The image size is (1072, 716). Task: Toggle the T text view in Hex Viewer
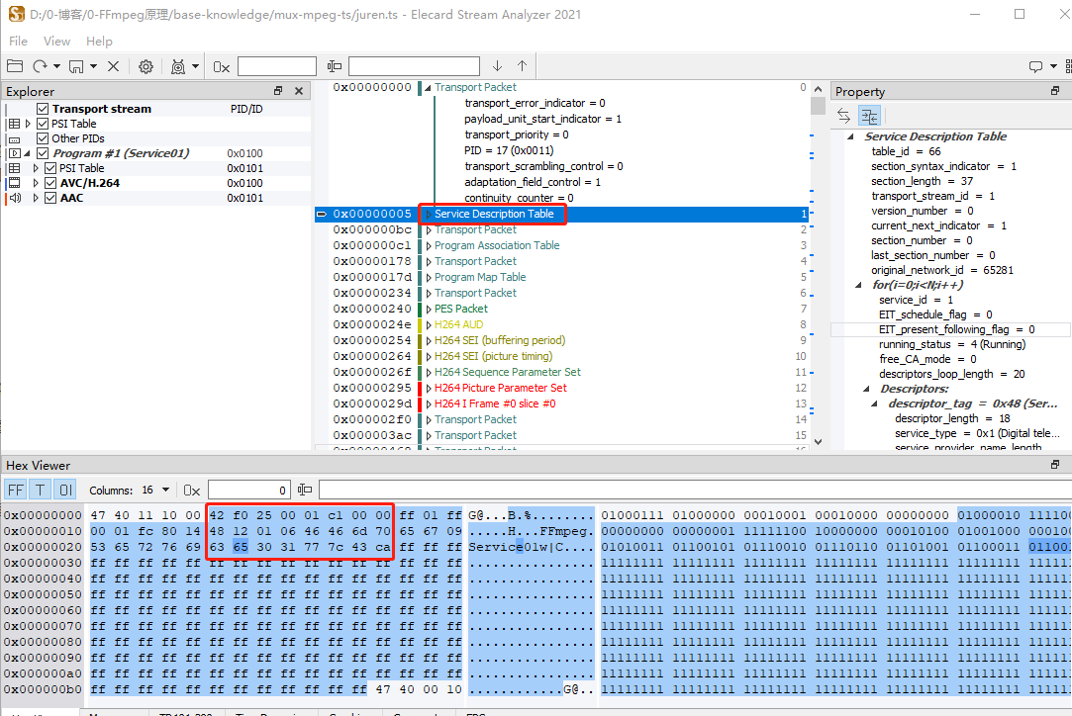[x=41, y=490]
